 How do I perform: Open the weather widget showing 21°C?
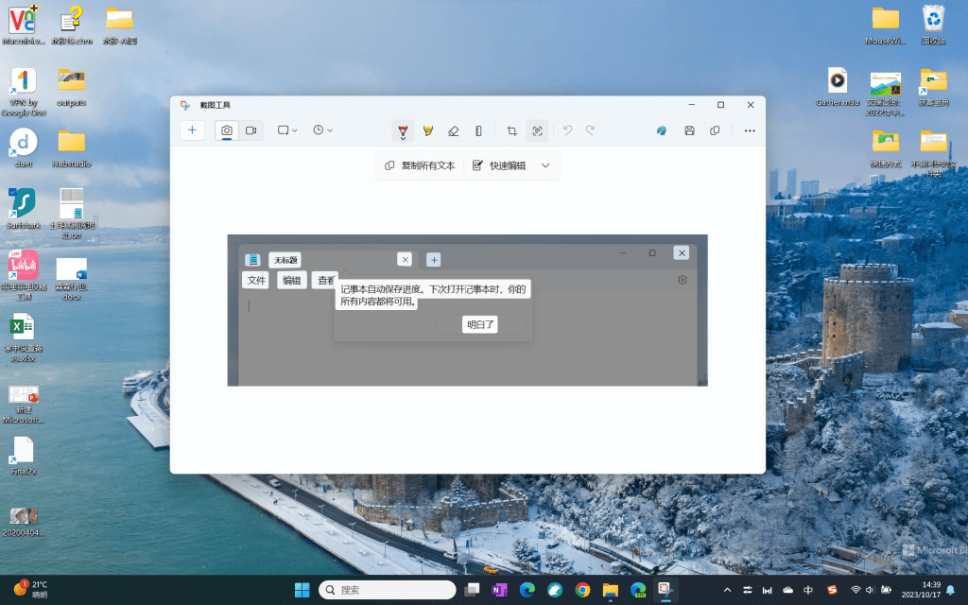pos(30,590)
